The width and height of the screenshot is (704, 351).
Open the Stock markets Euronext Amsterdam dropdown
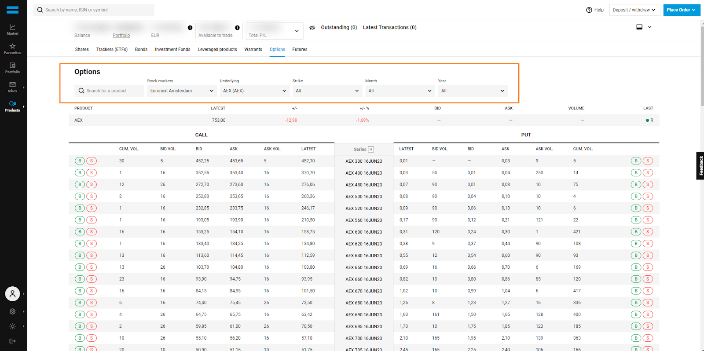click(x=182, y=91)
